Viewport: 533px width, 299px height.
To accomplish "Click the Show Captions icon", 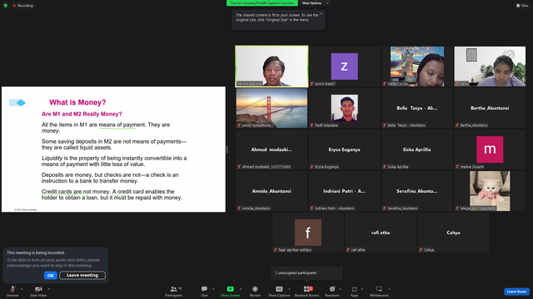I will tap(279, 289).
